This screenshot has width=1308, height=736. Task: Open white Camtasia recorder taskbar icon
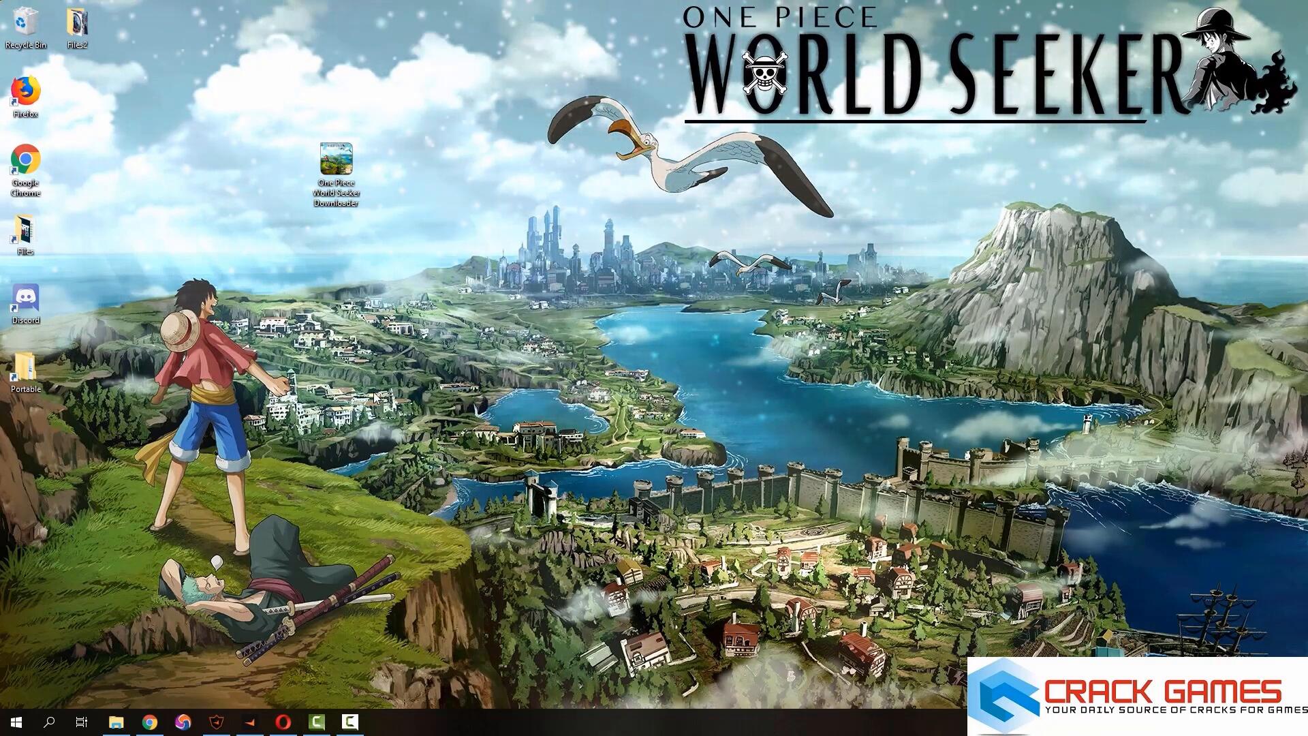[x=349, y=722]
